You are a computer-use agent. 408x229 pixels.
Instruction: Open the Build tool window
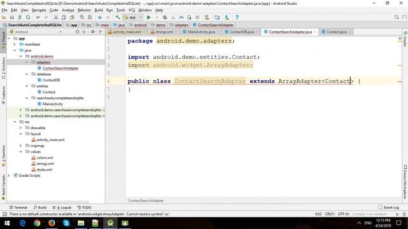(x=40, y=207)
